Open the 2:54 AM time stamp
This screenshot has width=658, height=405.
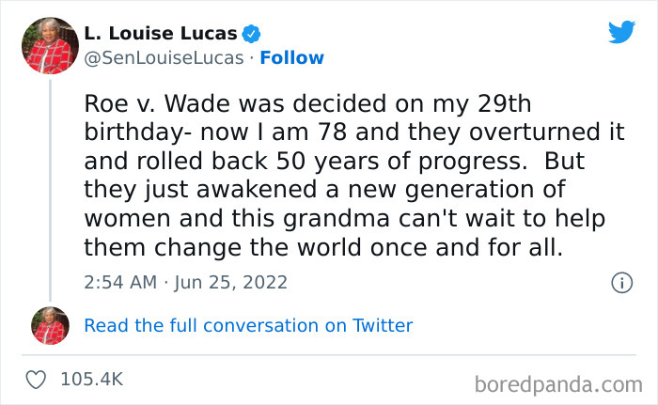pos(118,282)
